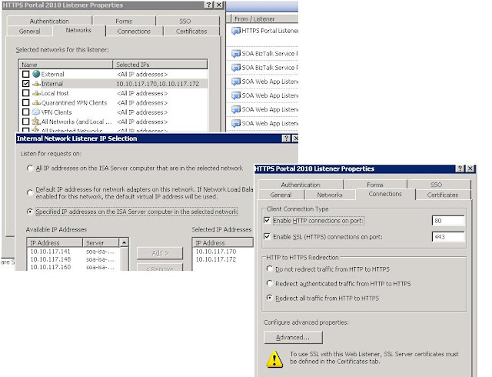Select Do not redirect traffic from HTTP to HTTPS

tap(269, 269)
